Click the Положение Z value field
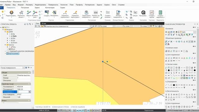 pos(23,92)
